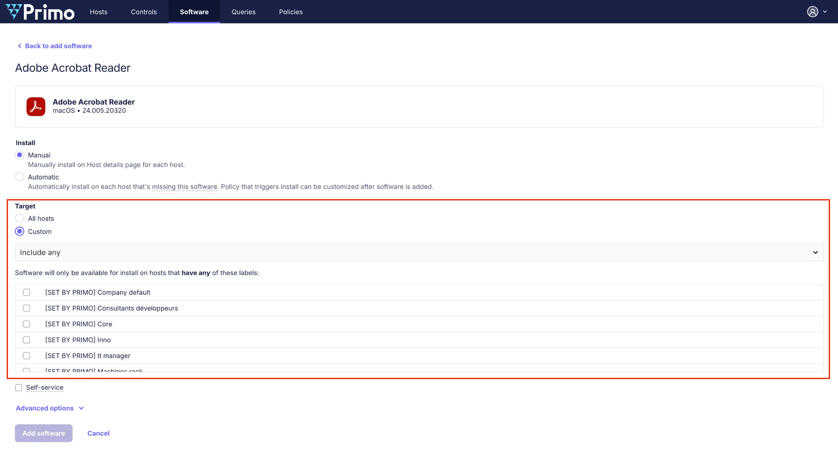Click the Cancel link

[x=98, y=434]
